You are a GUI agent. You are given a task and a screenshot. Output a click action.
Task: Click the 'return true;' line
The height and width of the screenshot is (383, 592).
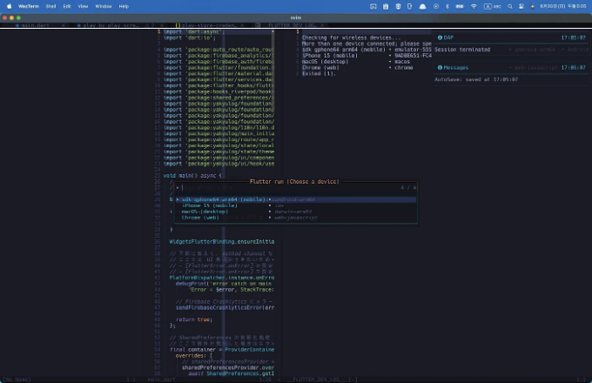[194, 319]
